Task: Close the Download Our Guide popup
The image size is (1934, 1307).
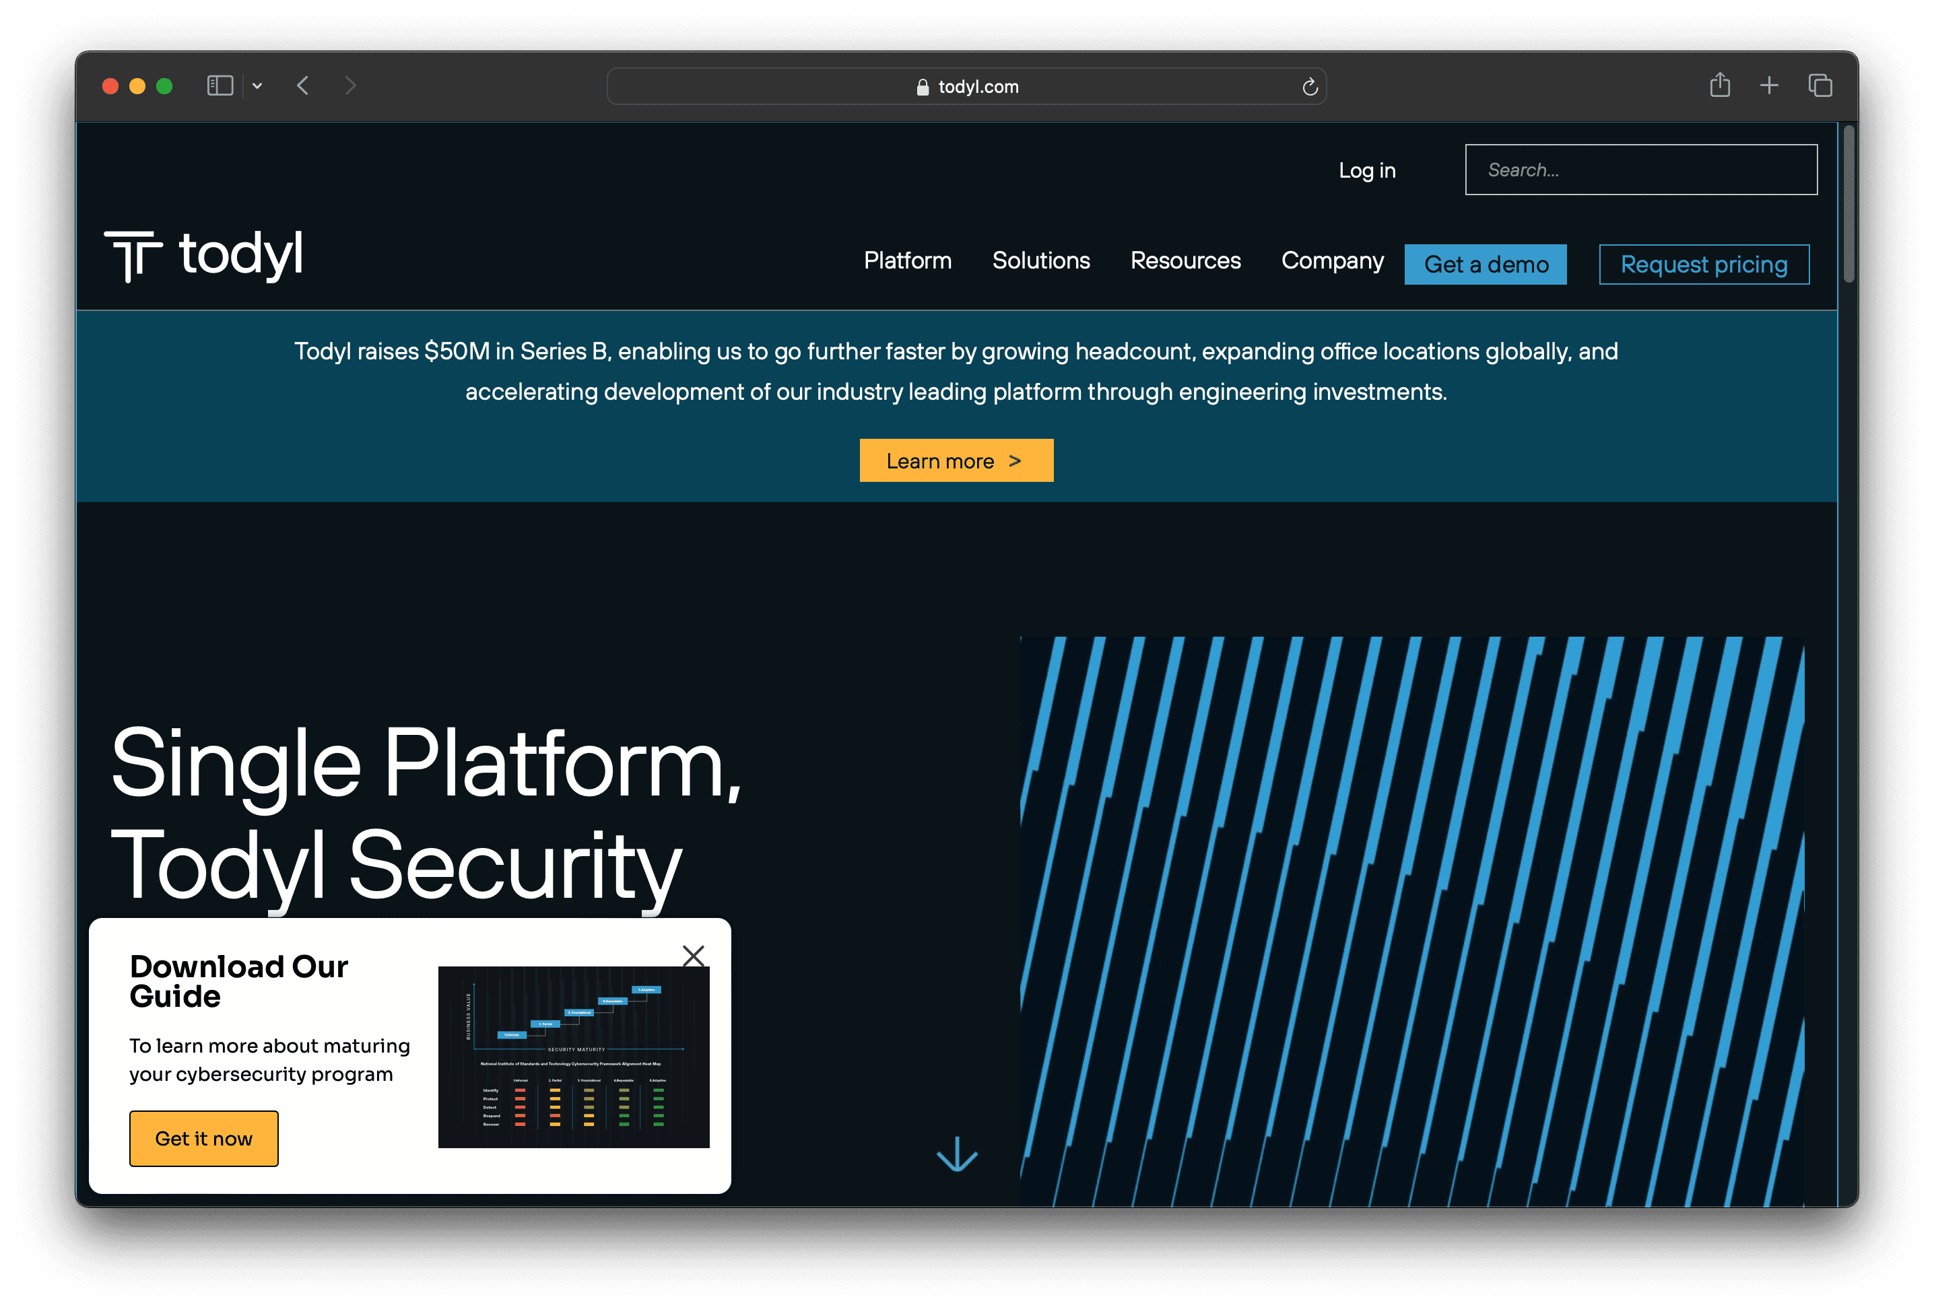Action: (x=693, y=955)
